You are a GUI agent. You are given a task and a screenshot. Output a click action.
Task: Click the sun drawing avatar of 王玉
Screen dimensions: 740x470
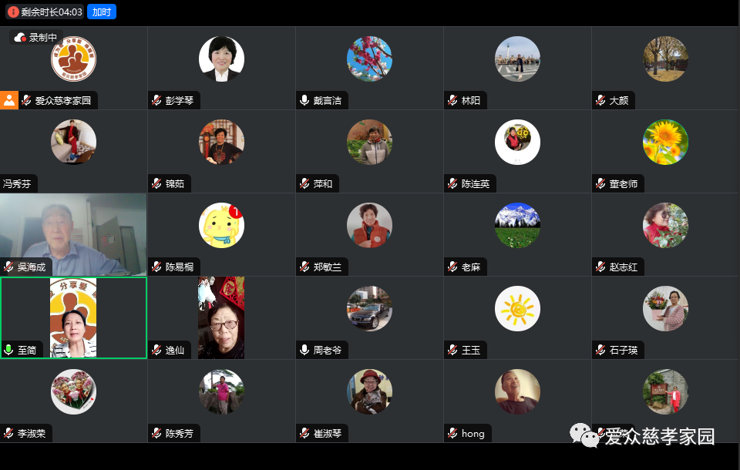coord(517,309)
